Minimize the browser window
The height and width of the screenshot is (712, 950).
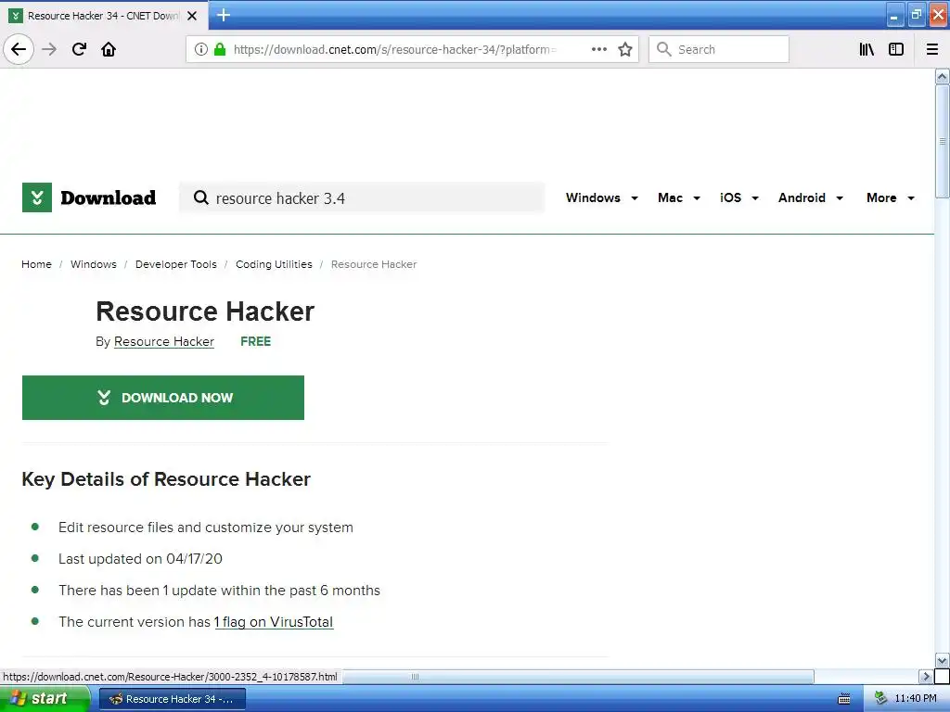tap(894, 15)
